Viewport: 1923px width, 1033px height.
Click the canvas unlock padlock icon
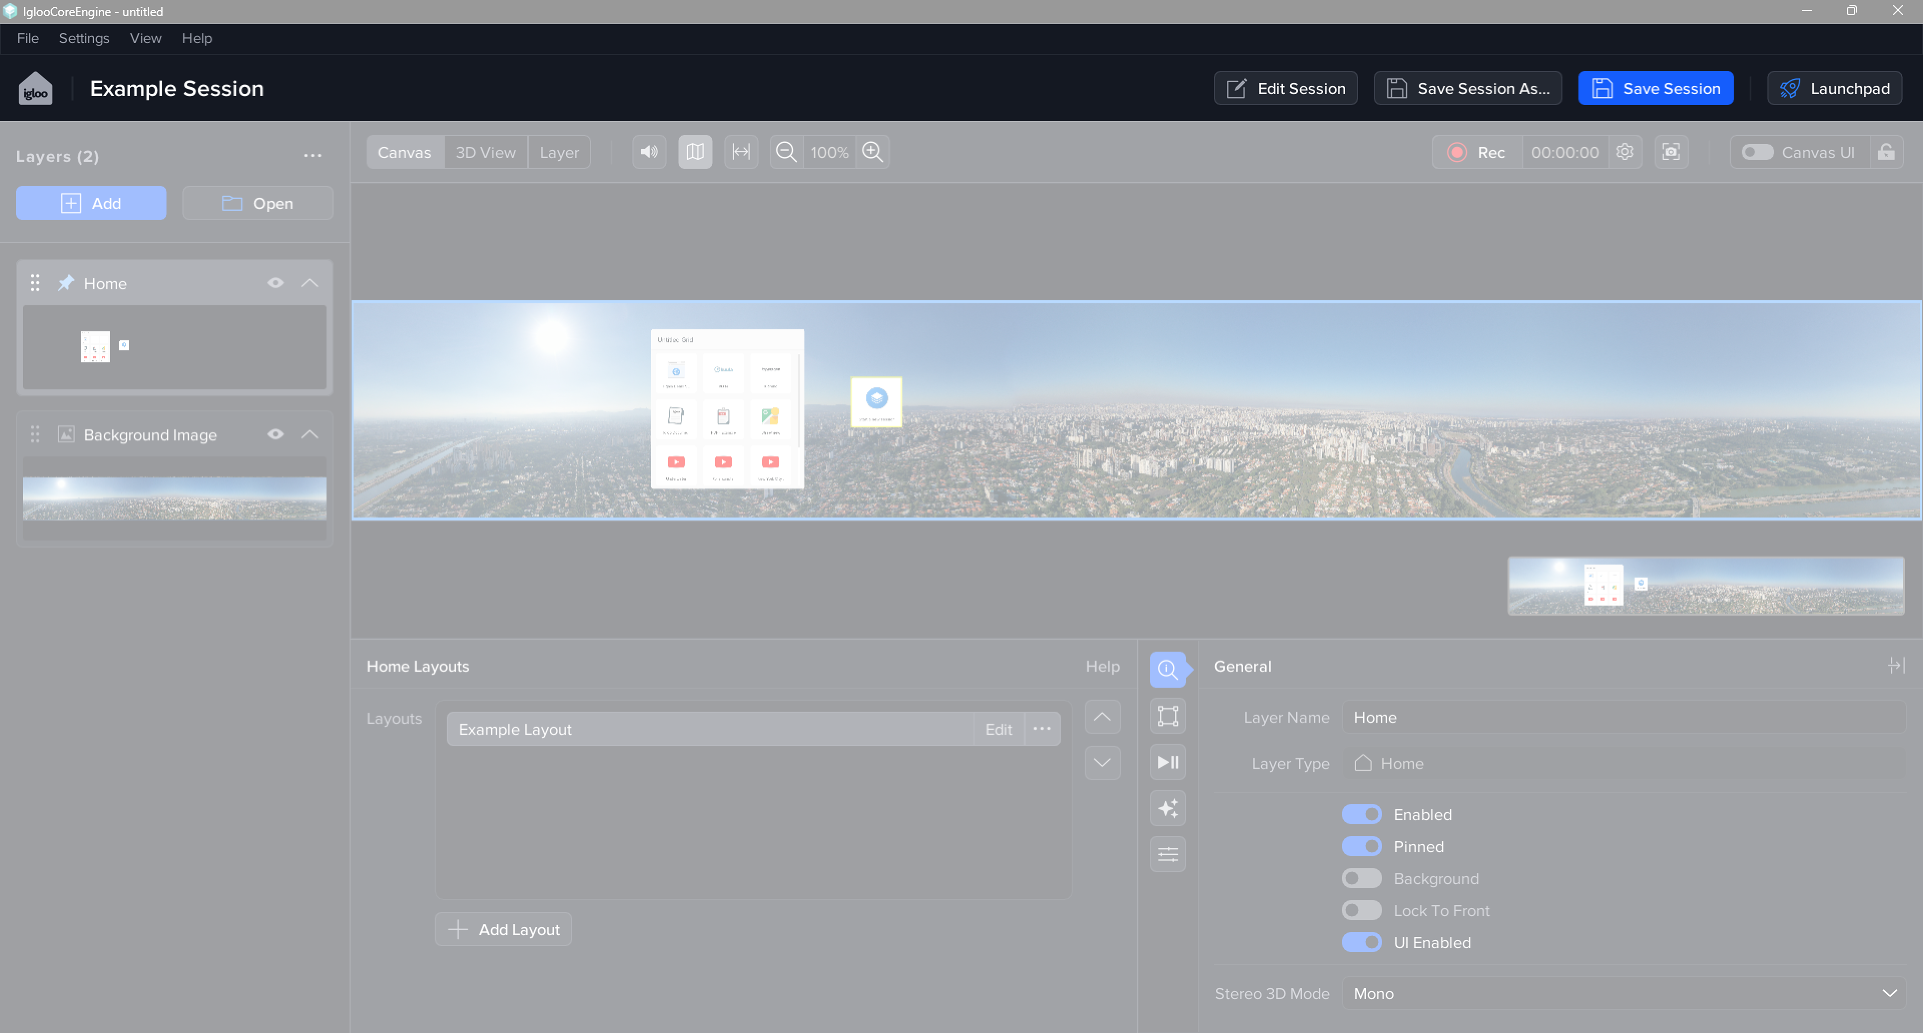click(x=1885, y=152)
